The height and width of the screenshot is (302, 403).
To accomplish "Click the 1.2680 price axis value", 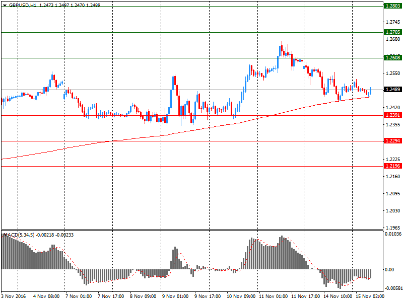I will click(x=393, y=39).
